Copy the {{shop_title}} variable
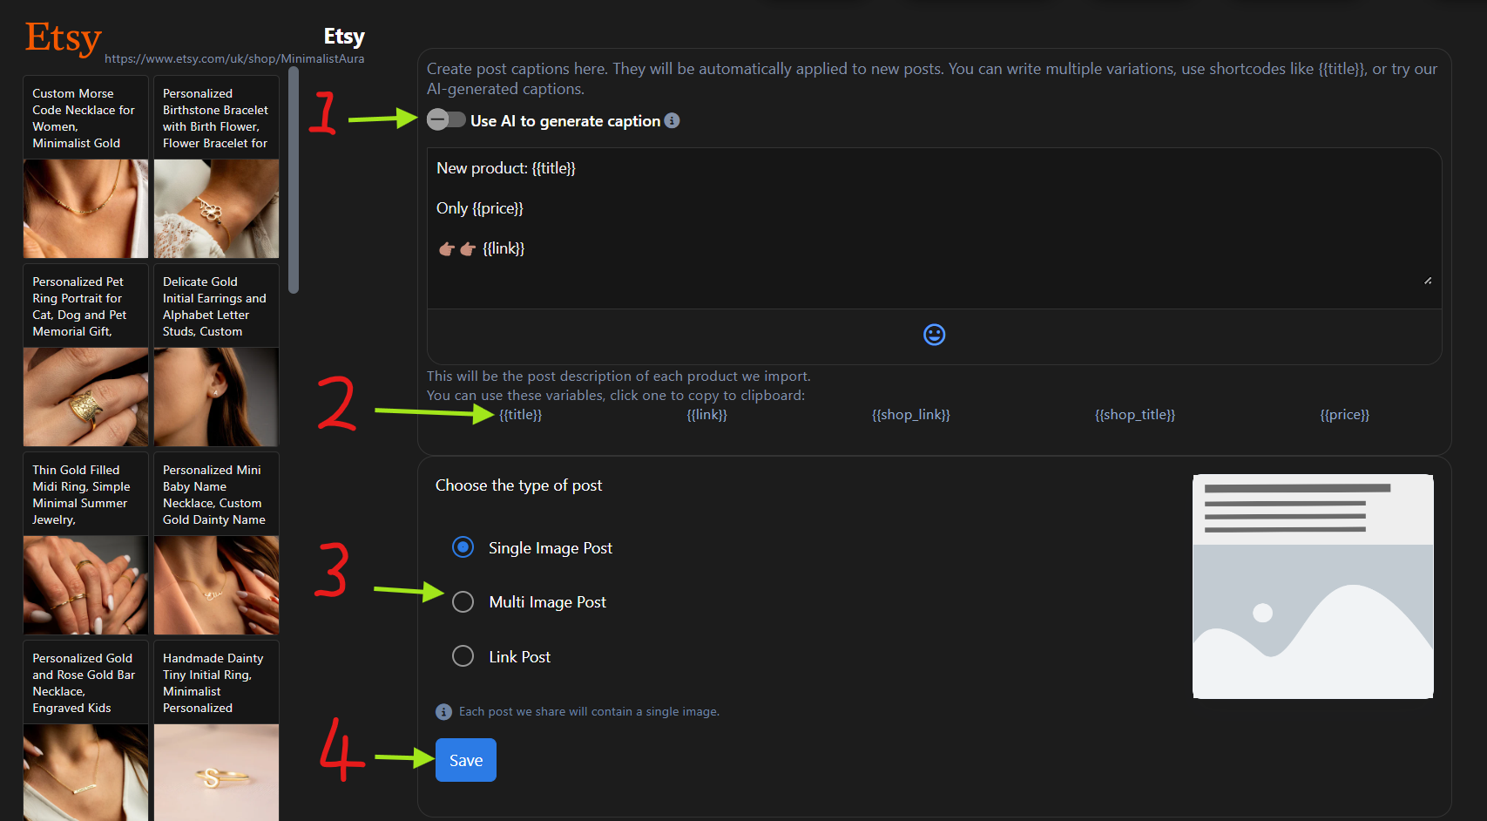Viewport: 1487px width, 821px height. [x=1134, y=415]
